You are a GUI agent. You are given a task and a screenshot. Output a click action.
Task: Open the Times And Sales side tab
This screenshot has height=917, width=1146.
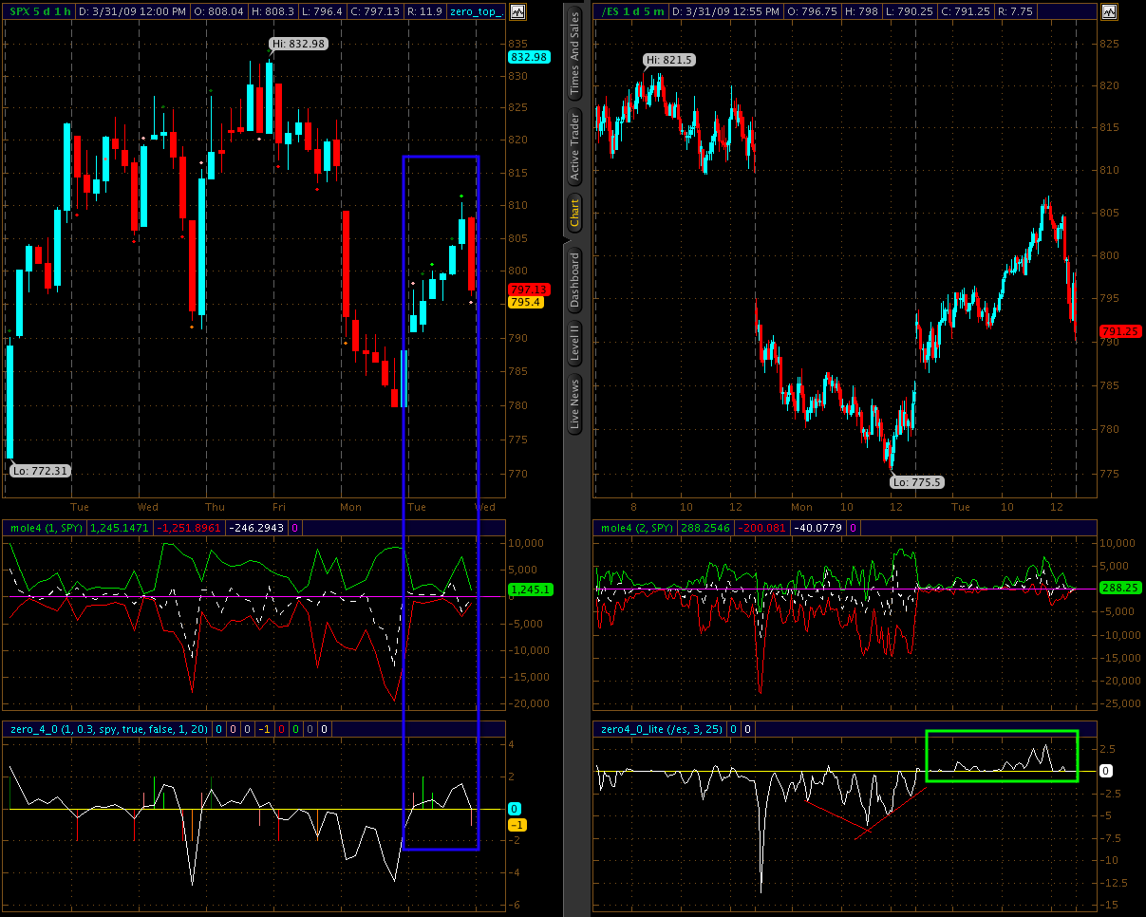574,56
